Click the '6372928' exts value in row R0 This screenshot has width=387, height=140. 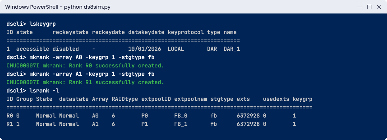(x=248, y=116)
